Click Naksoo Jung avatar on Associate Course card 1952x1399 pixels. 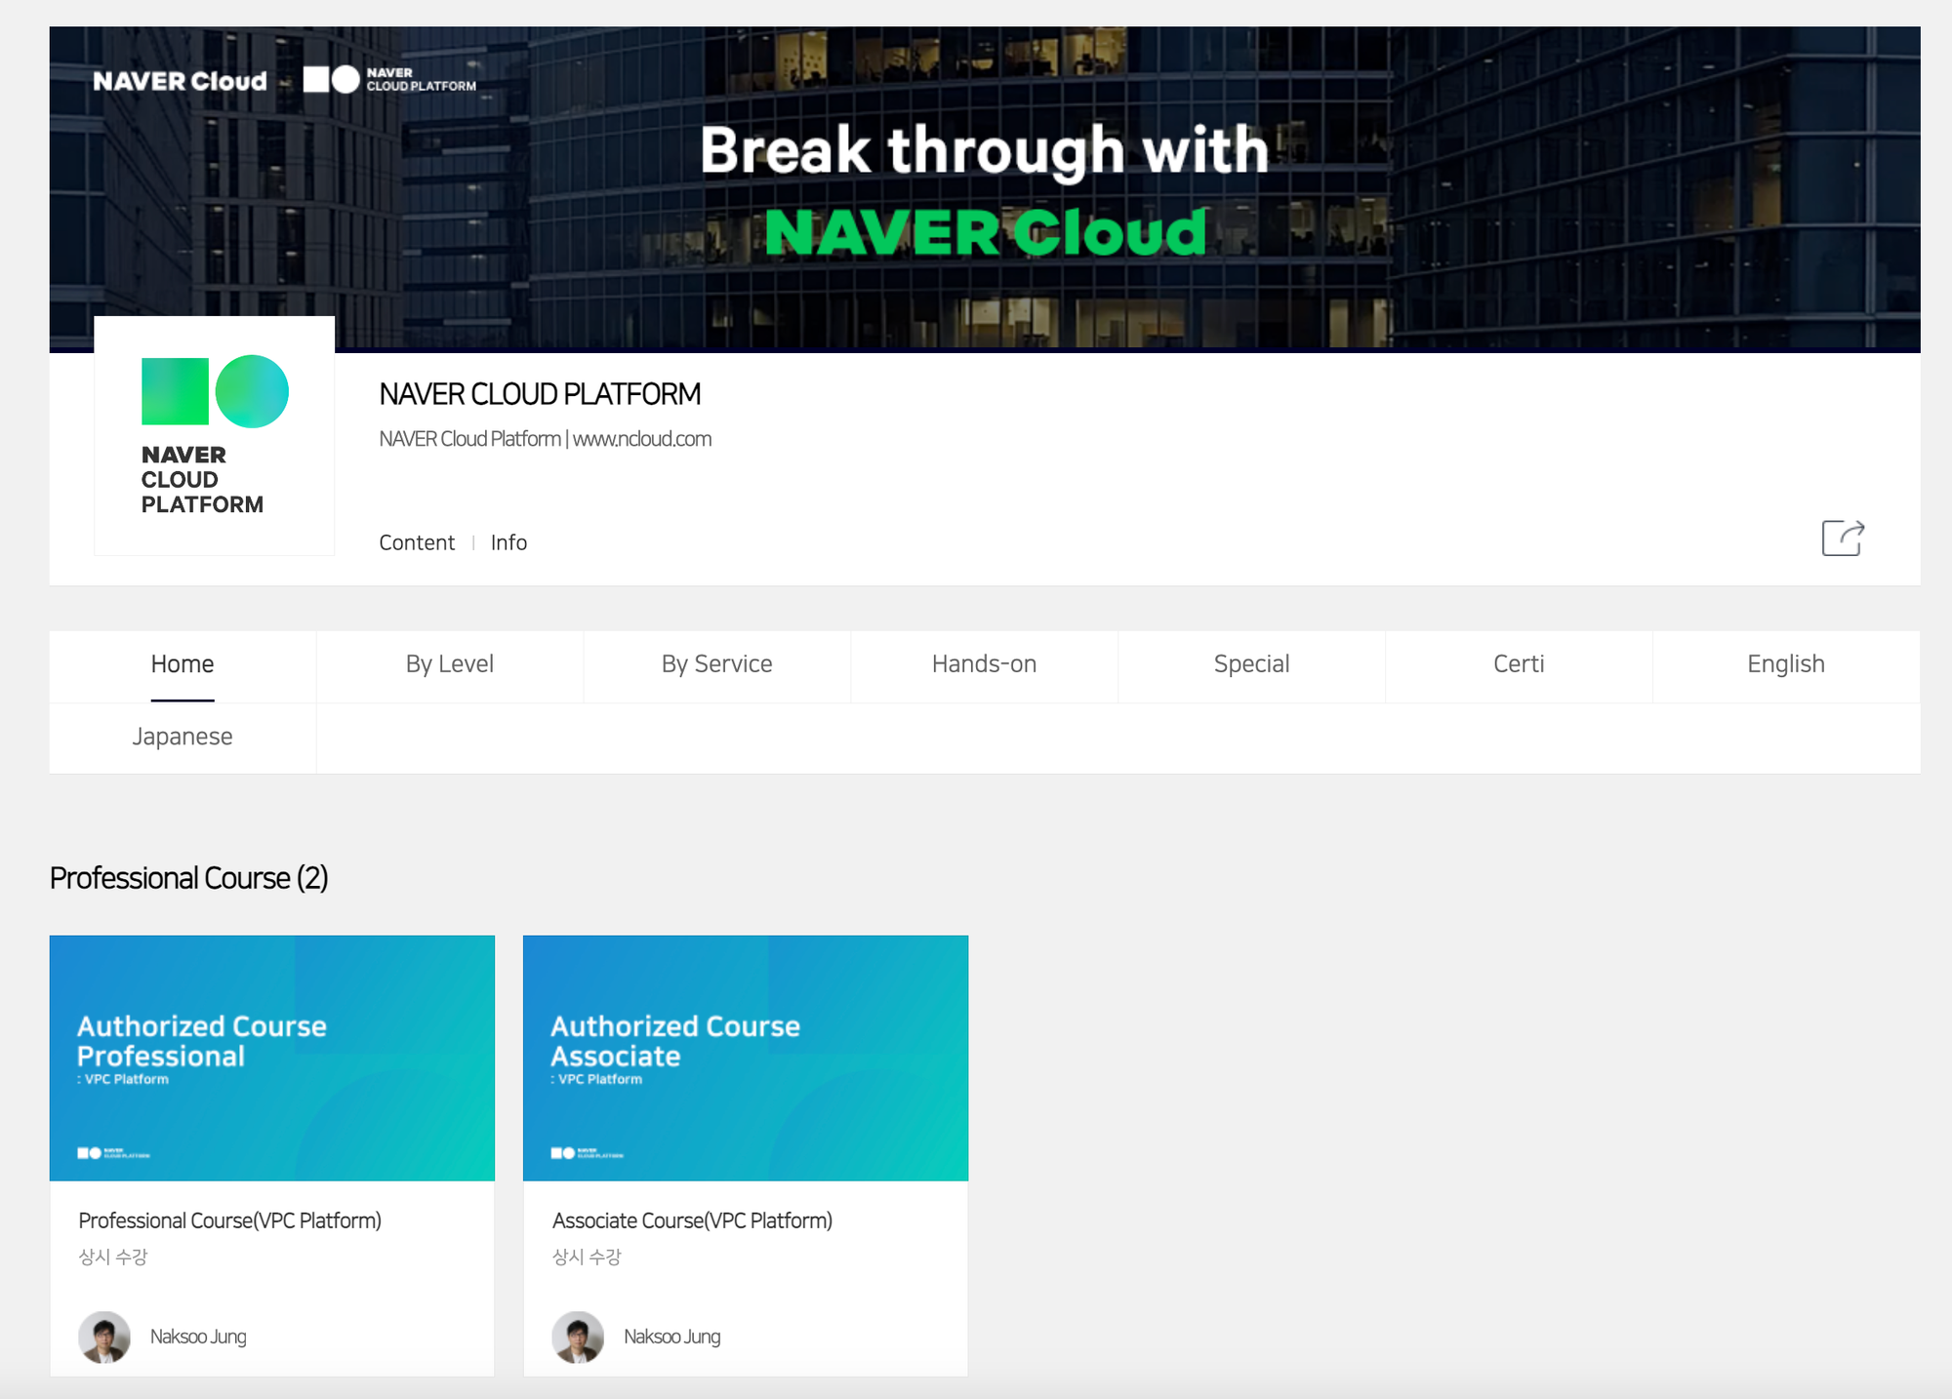[578, 1337]
